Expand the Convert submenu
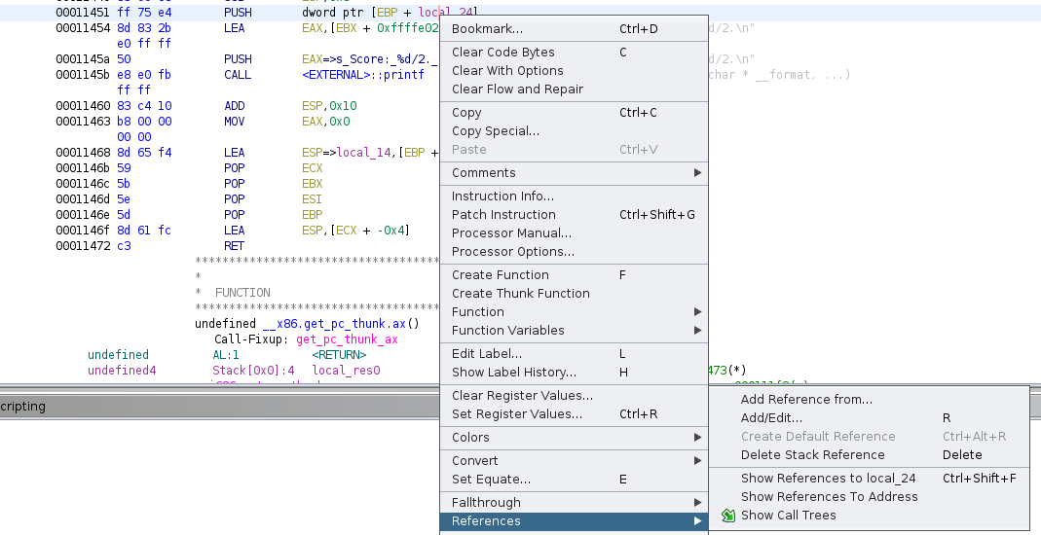 (575, 461)
